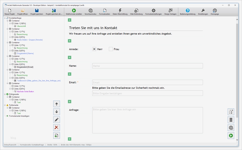Collapse the Zelle 1 [100%] node under Kontaktanfrage
The image size is (242, 150).
(10, 23)
